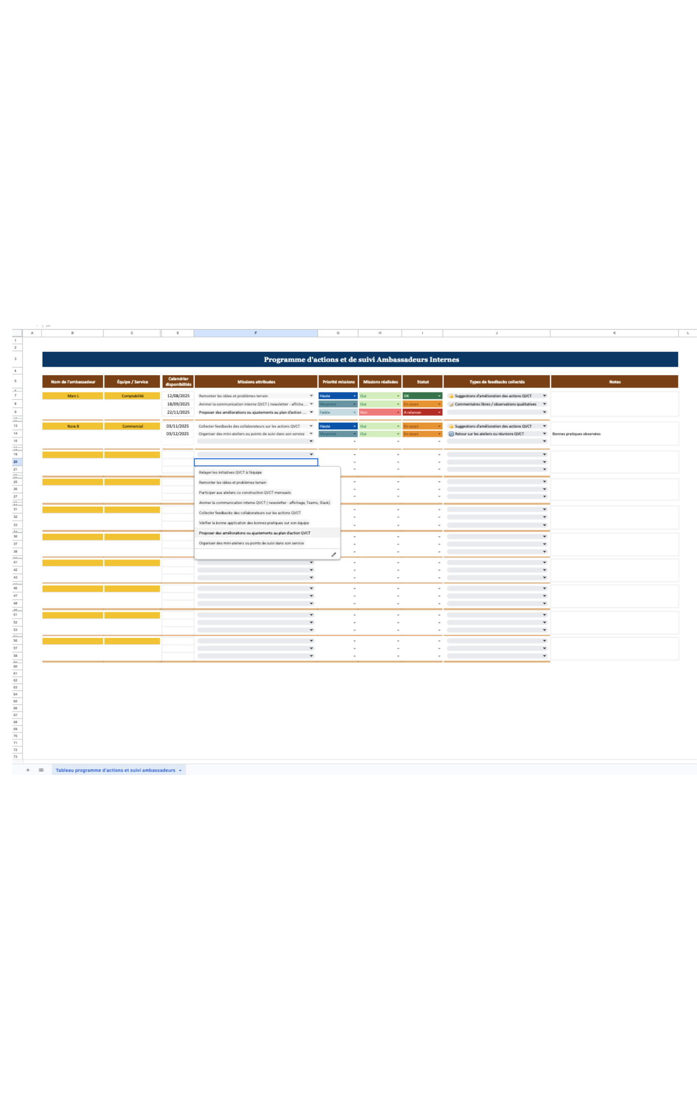
Task: Open the sheet tab options arrow
Action: click(180, 770)
